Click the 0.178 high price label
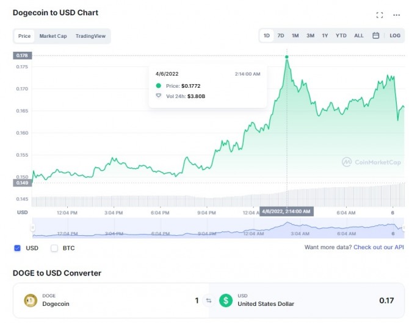Image resolution: width=409 pixels, height=323 pixels. 22,55
